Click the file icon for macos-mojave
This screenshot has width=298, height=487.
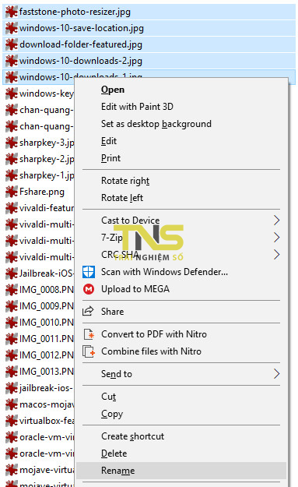(12, 404)
